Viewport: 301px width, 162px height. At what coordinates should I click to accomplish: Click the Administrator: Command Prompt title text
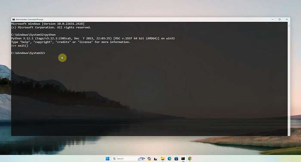pyautogui.click(x=29, y=20)
